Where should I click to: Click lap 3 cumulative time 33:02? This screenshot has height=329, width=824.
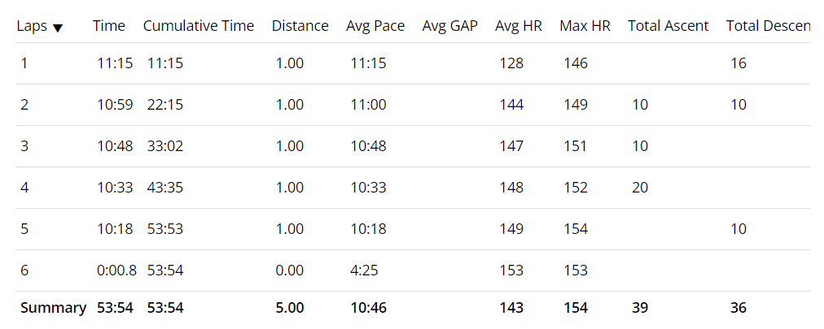165,146
